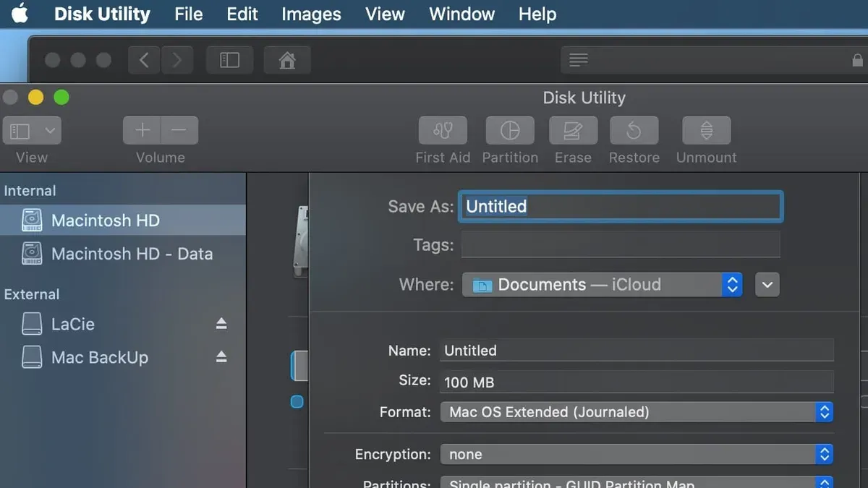Click the Size field showing 100 MB
The height and width of the screenshot is (488, 868).
637,382
